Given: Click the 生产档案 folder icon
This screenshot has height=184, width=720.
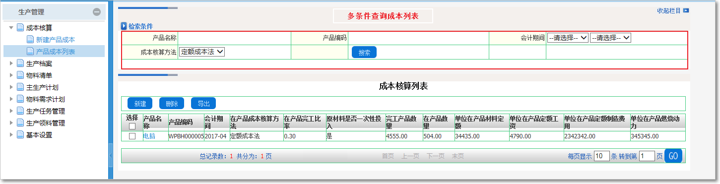Looking at the screenshot, I should [20, 63].
